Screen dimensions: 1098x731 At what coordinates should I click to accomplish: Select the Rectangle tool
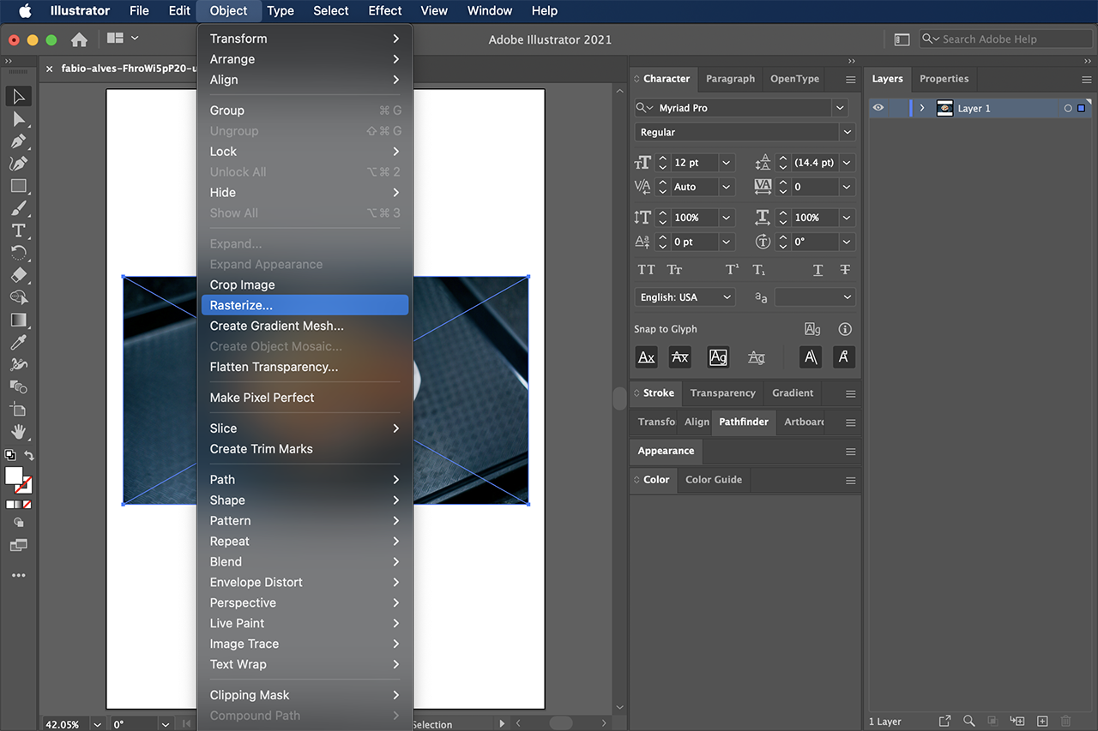tap(19, 186)
